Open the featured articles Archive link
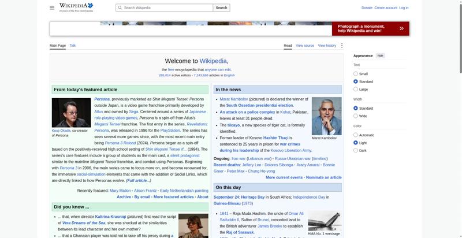 (124, 197)
